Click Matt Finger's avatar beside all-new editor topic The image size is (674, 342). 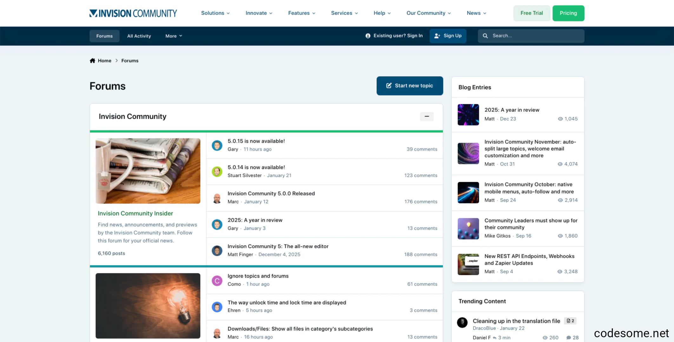point(217,251)
